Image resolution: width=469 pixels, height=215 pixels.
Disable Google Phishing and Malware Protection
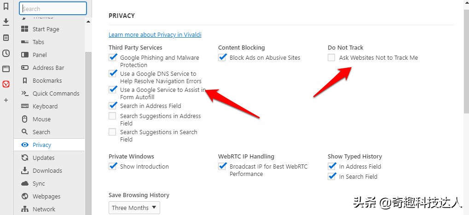[113, 58]
